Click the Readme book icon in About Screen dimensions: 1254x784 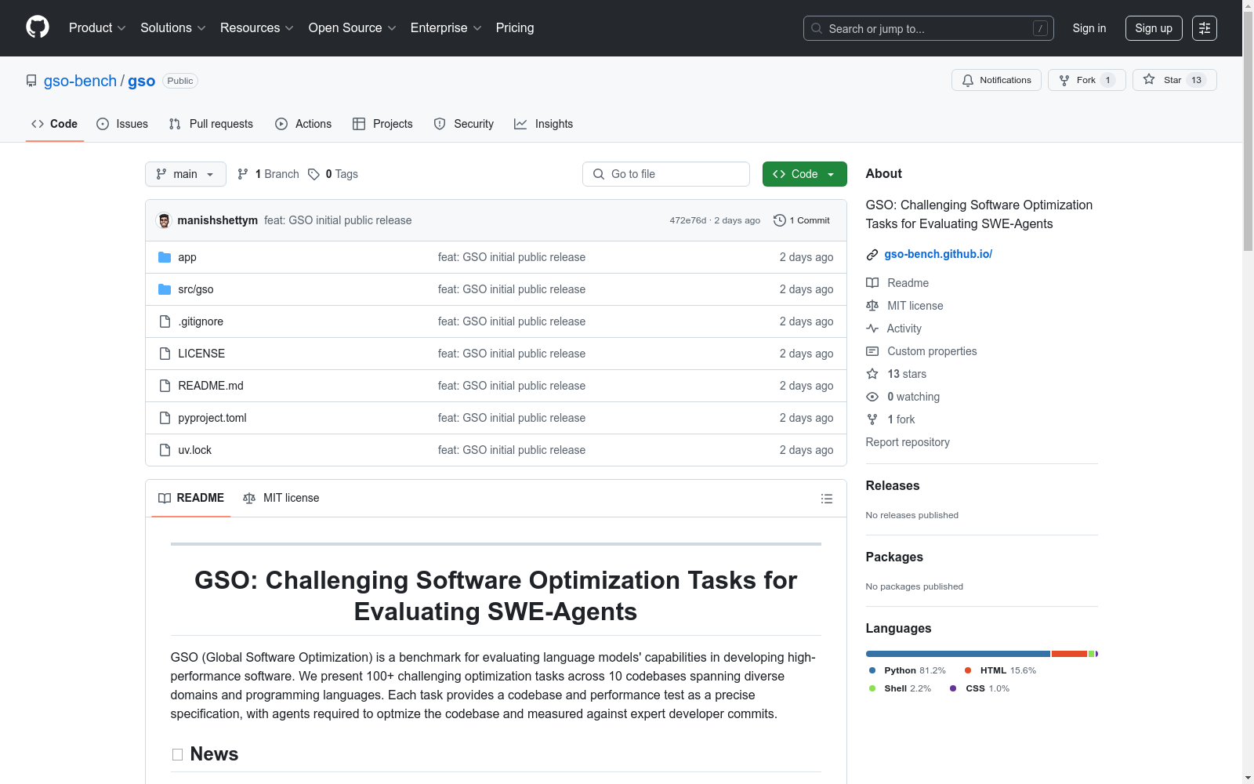point(872,283)
